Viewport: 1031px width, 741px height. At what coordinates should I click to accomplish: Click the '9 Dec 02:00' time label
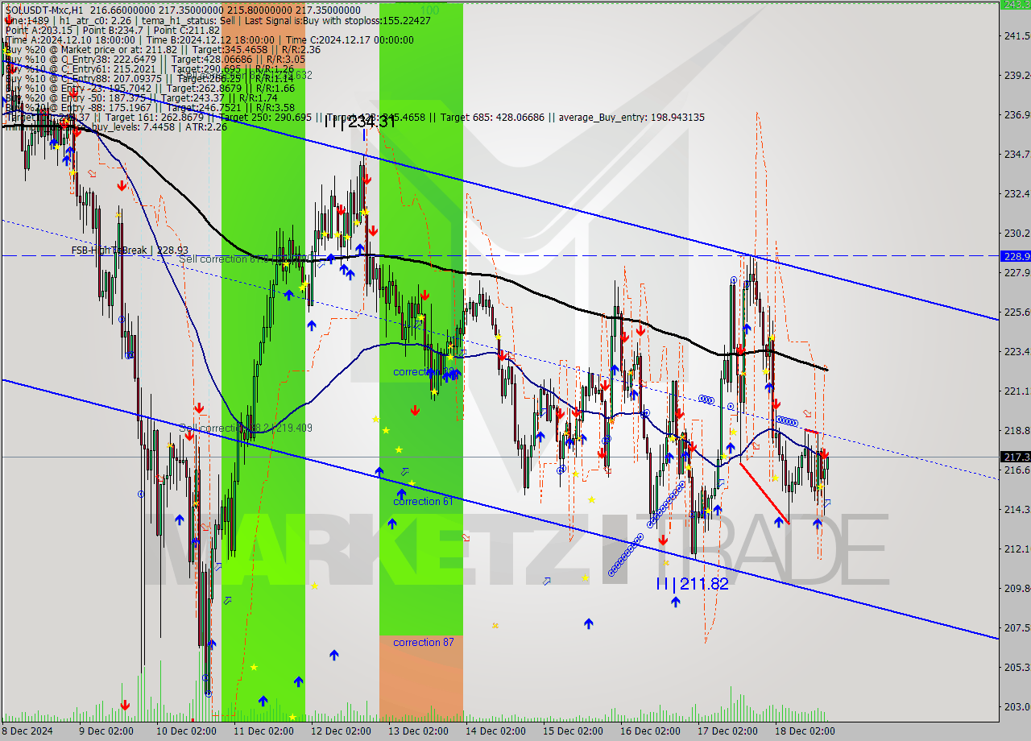106,731
